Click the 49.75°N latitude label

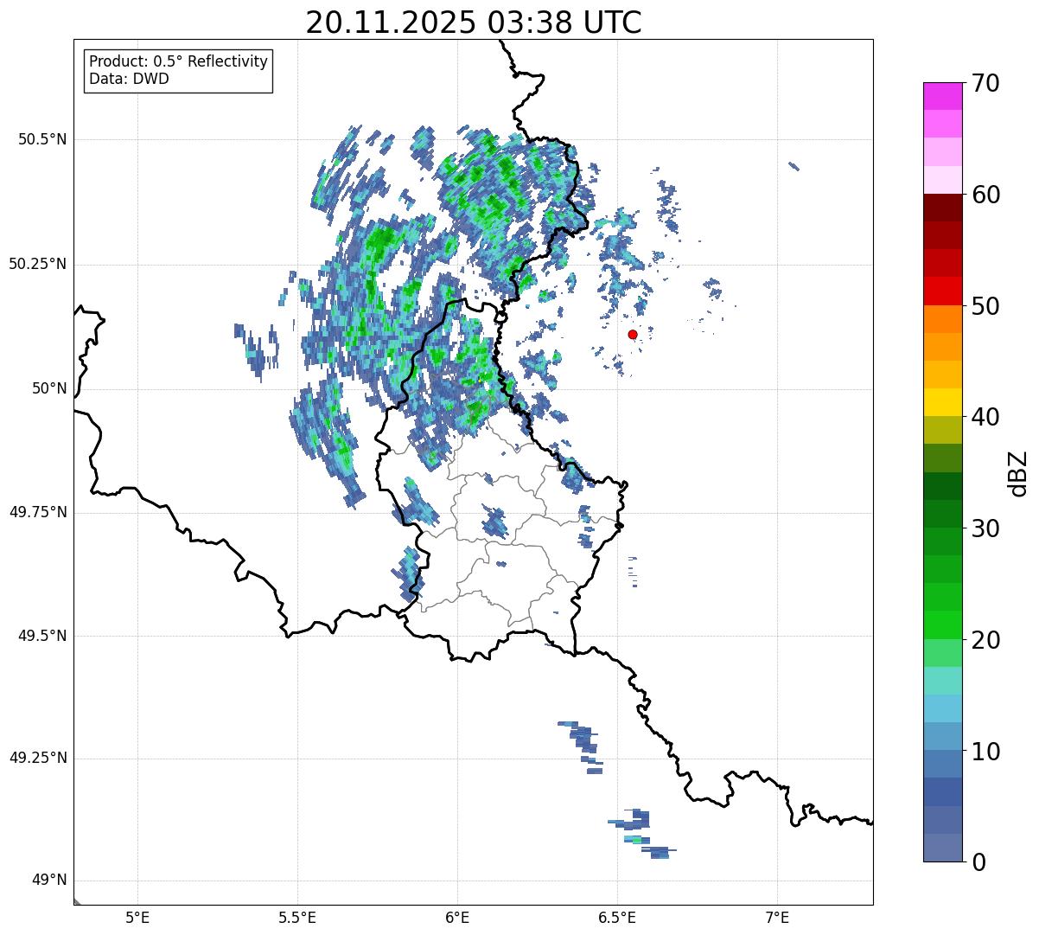coord(38,512)
